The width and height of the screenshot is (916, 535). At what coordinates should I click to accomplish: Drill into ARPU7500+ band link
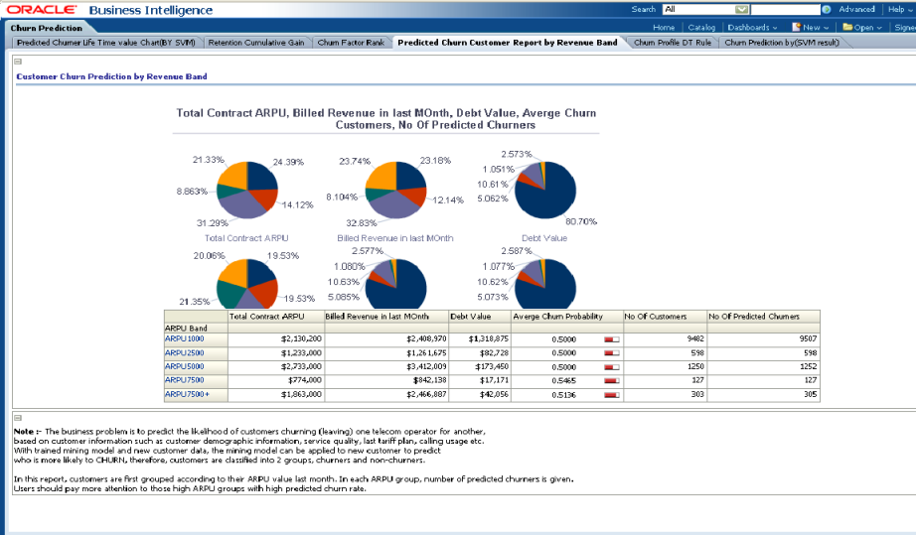click(x=187, y=394)
